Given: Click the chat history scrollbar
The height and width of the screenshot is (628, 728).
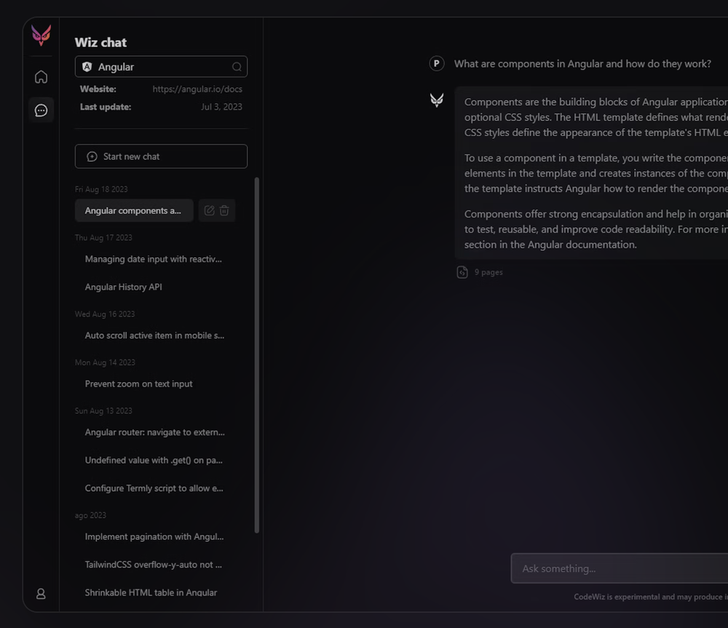Looking at the screenshot, I should (257, 355).
